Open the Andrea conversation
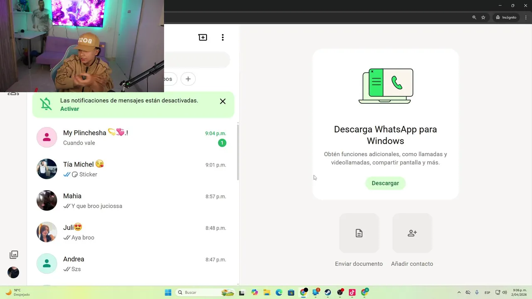 (132, 264)
